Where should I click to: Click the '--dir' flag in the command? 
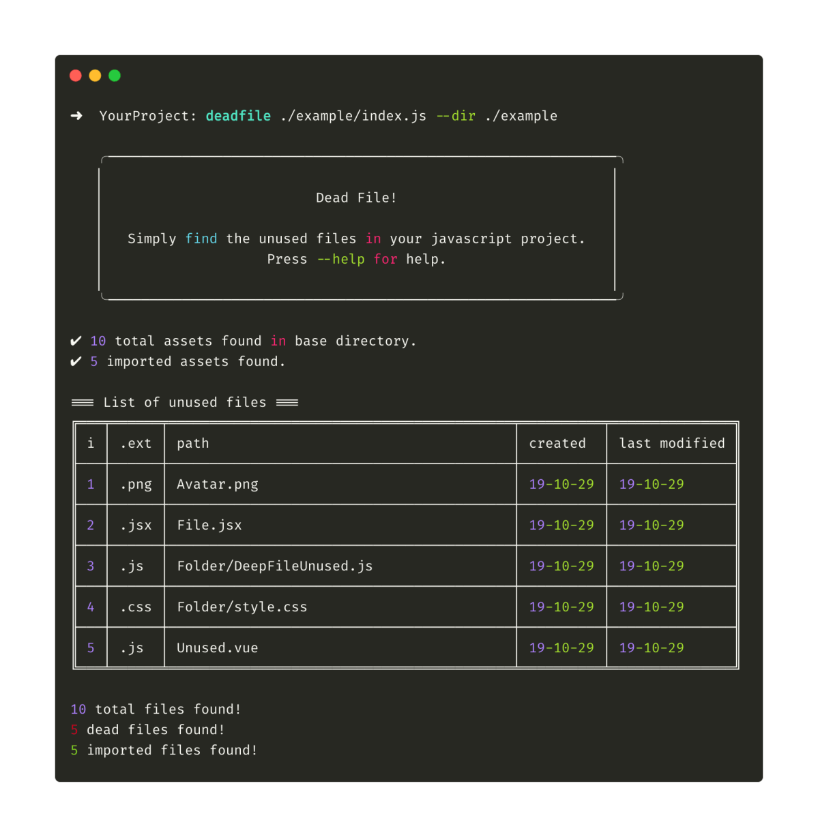point(456,116)
